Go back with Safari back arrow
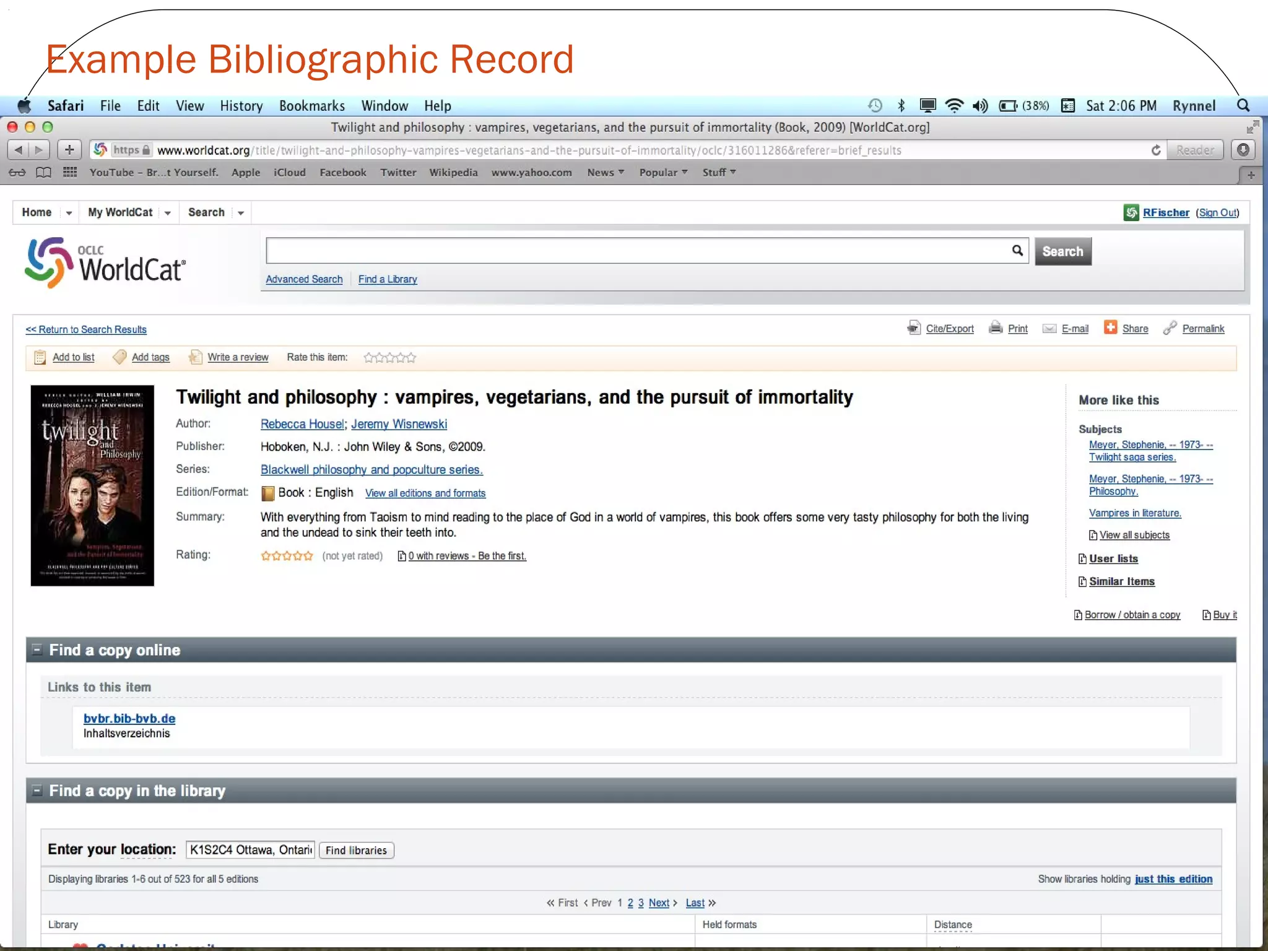Screen dimensions: 1268x951 [x=19, y=150]
